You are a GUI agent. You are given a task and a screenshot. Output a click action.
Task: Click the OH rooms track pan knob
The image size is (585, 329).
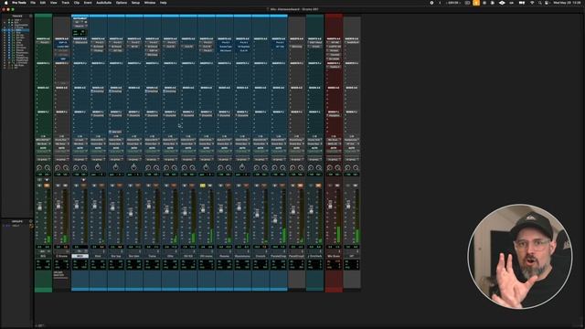pyautogui.click(x=207, y=167)
